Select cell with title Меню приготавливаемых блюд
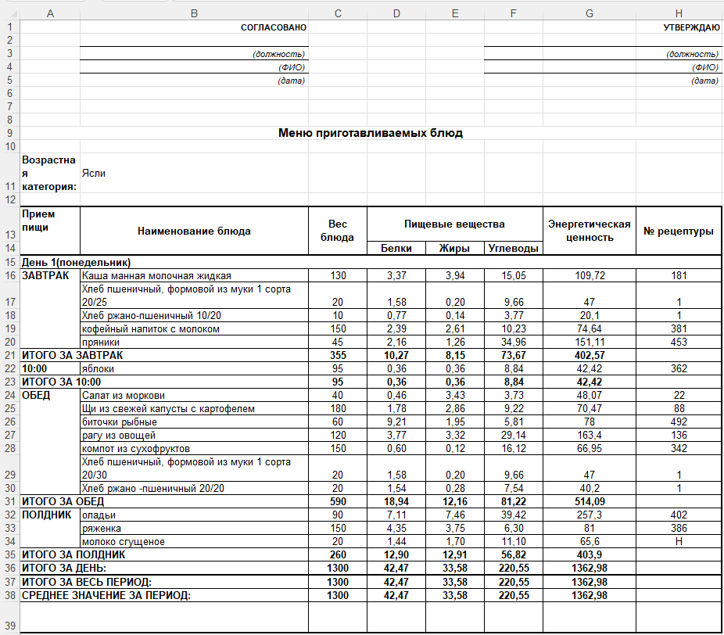Image resolution: width=724 pixels, height=635 pixels. pos(371,133)
